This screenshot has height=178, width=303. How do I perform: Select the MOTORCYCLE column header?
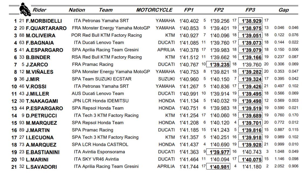154,10
